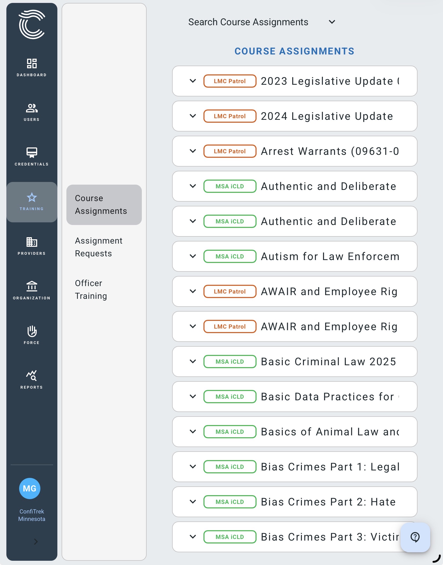Select Assignment Requests submenu item
443x565 pixels.
click(99, 247)
